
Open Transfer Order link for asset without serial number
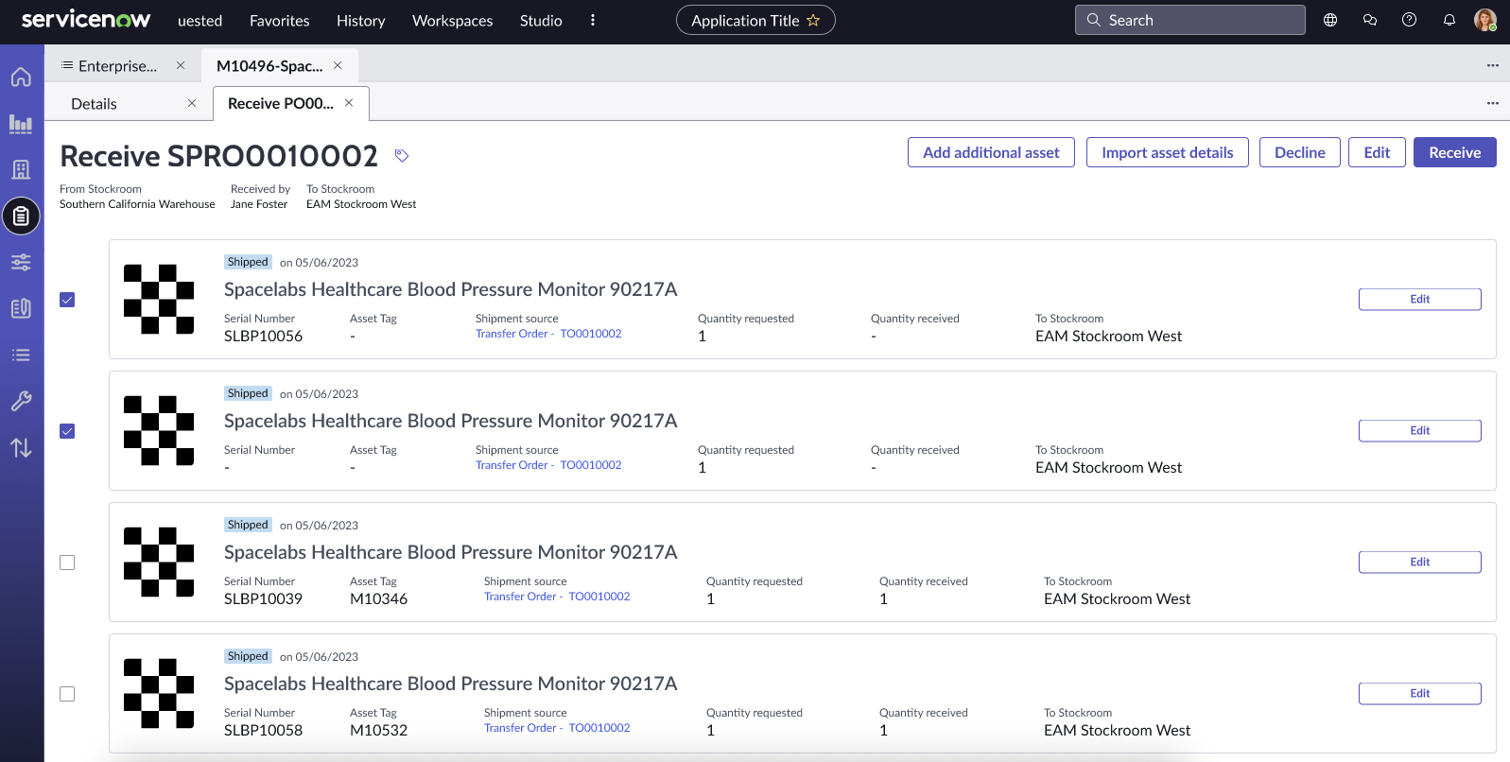(548, 465)
